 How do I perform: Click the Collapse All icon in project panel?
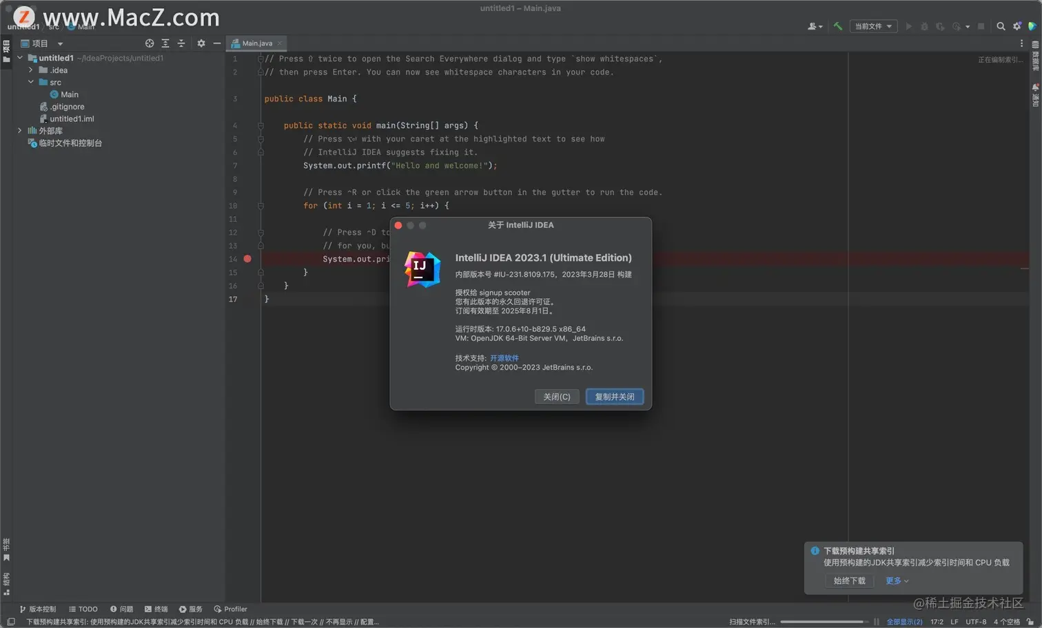click(181, 43)
